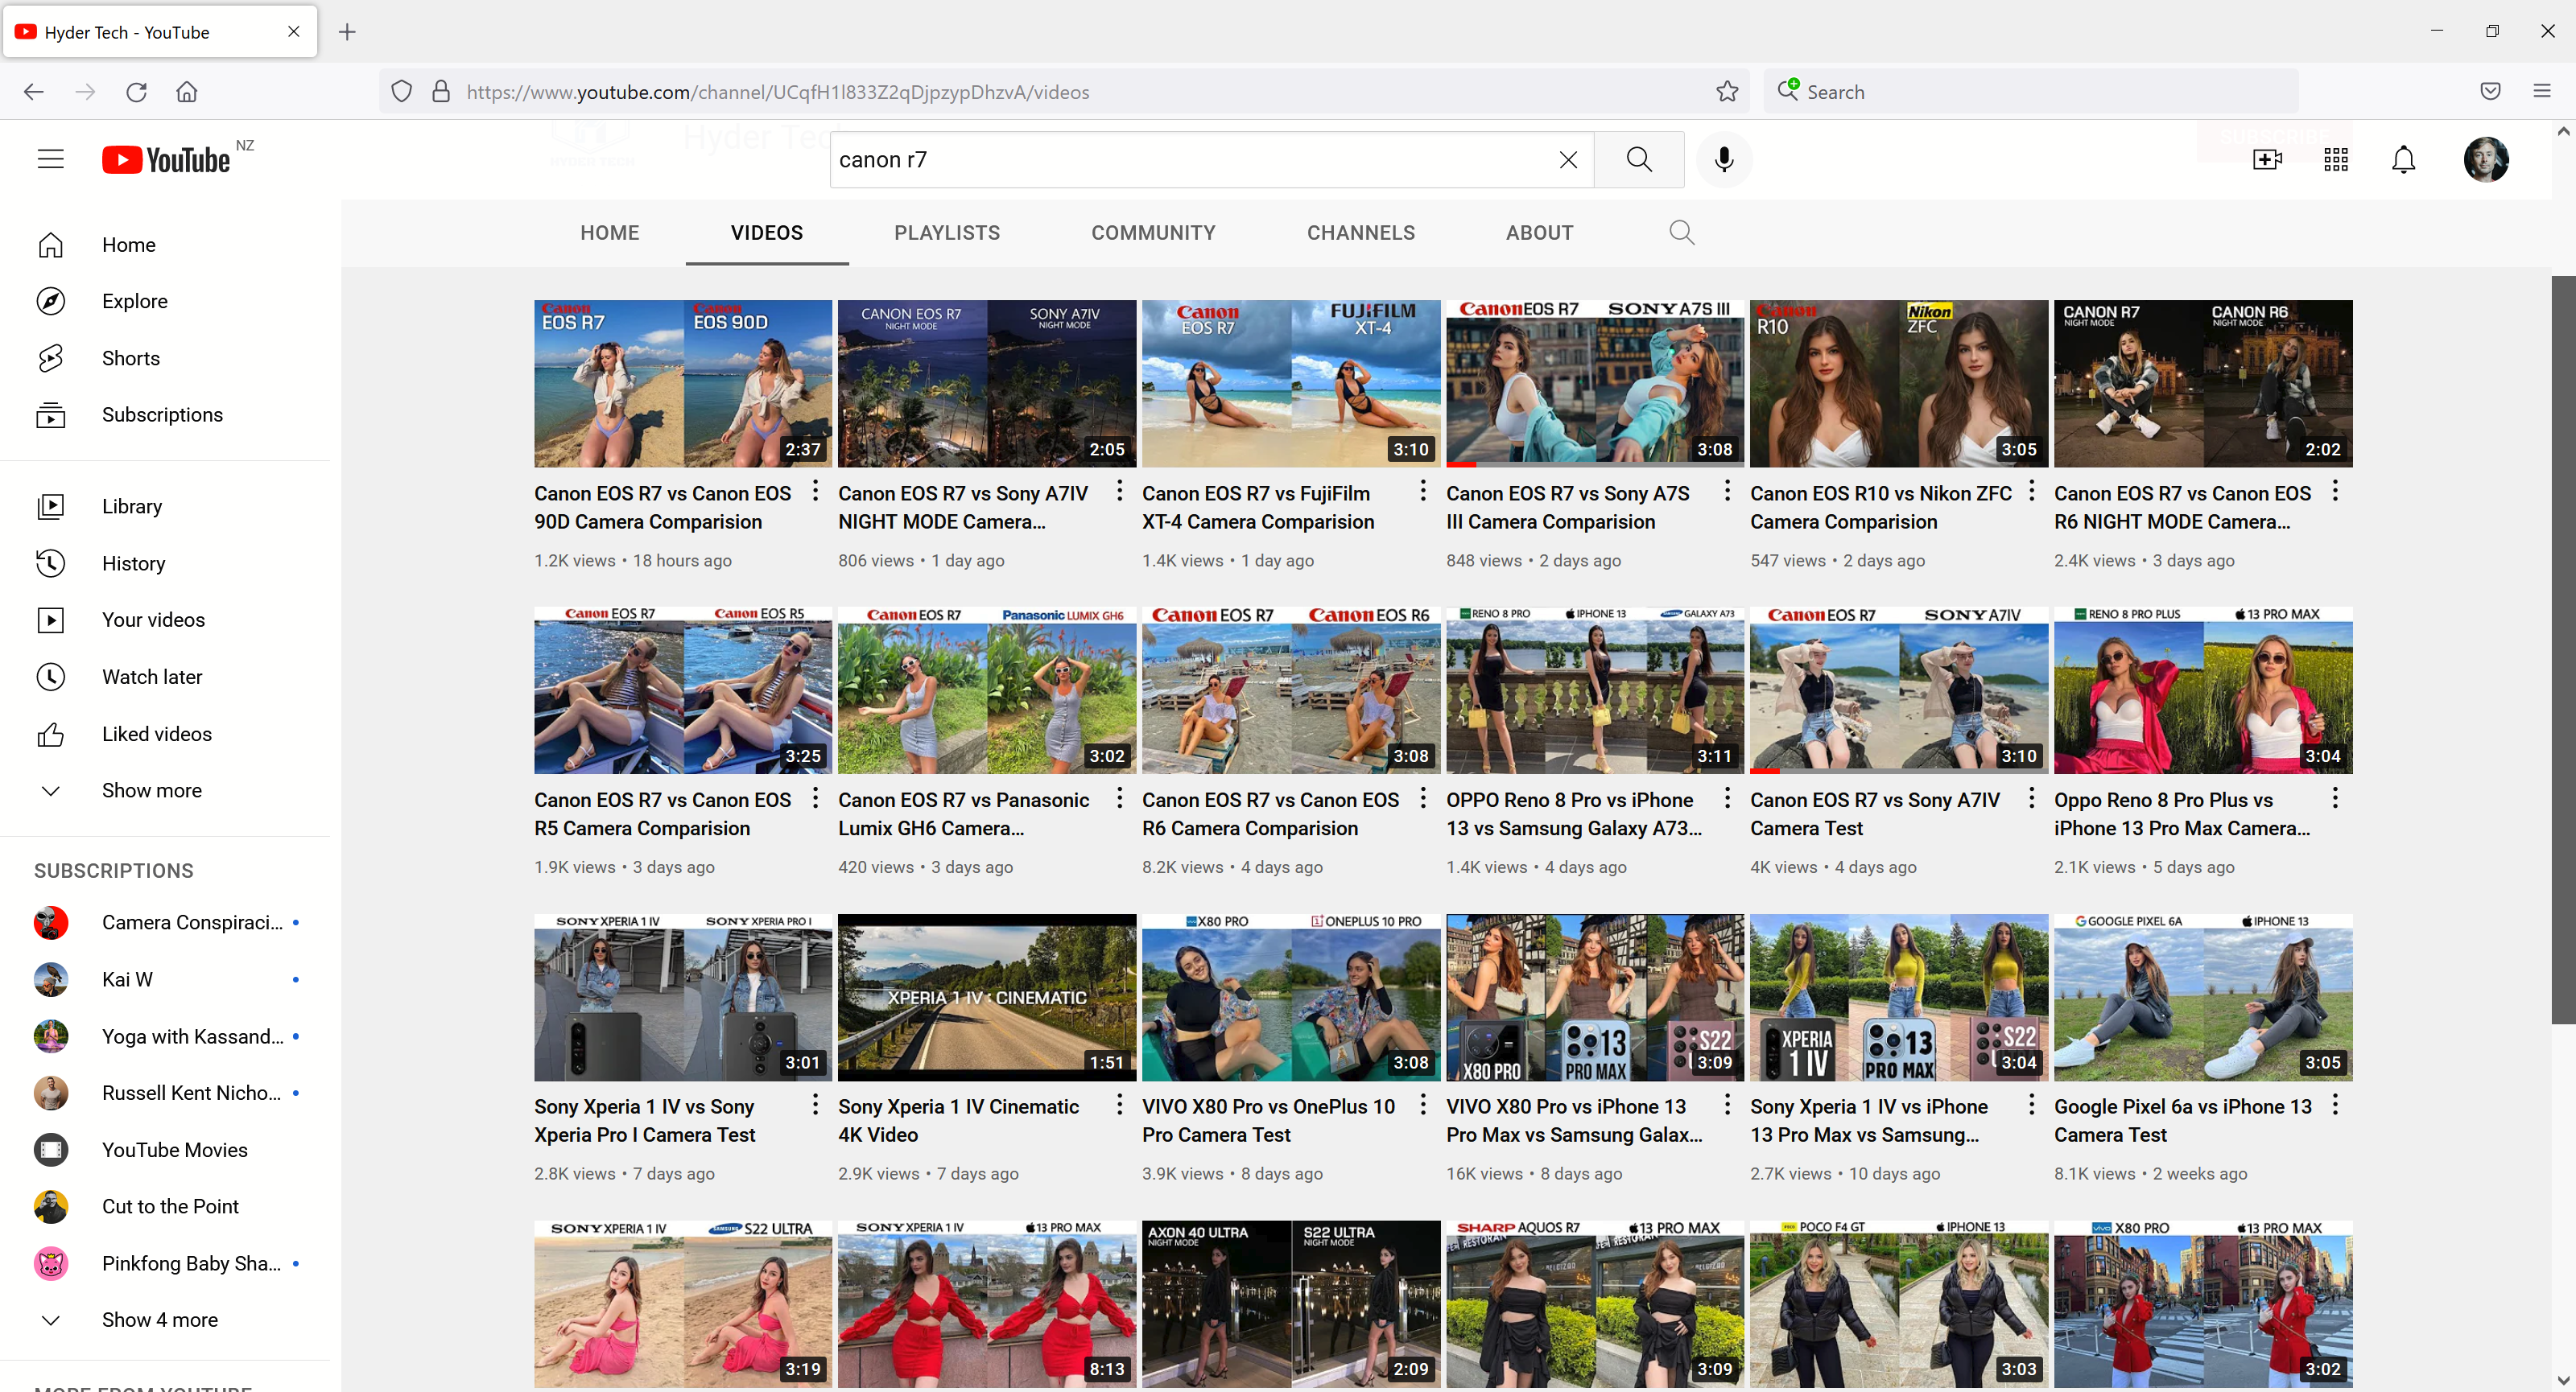Open options for R7 vs Sony A7S III video
Image resolution: width=2576 pixels, height=1392 pixels.
(x=1727, y=491)
